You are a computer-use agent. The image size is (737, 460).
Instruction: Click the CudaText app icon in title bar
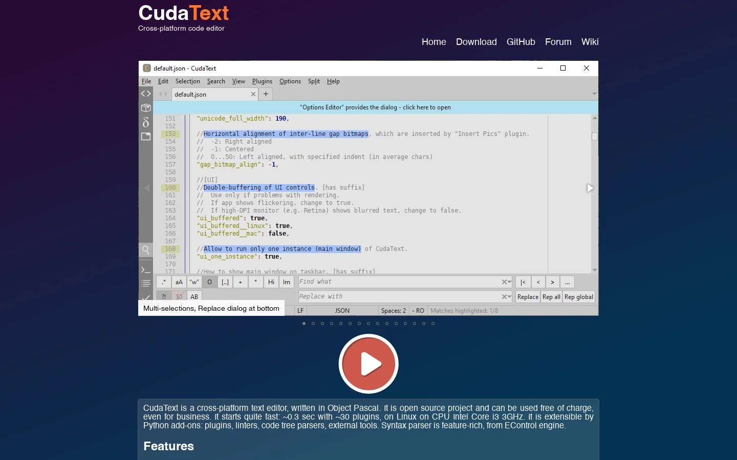point(147,68)
